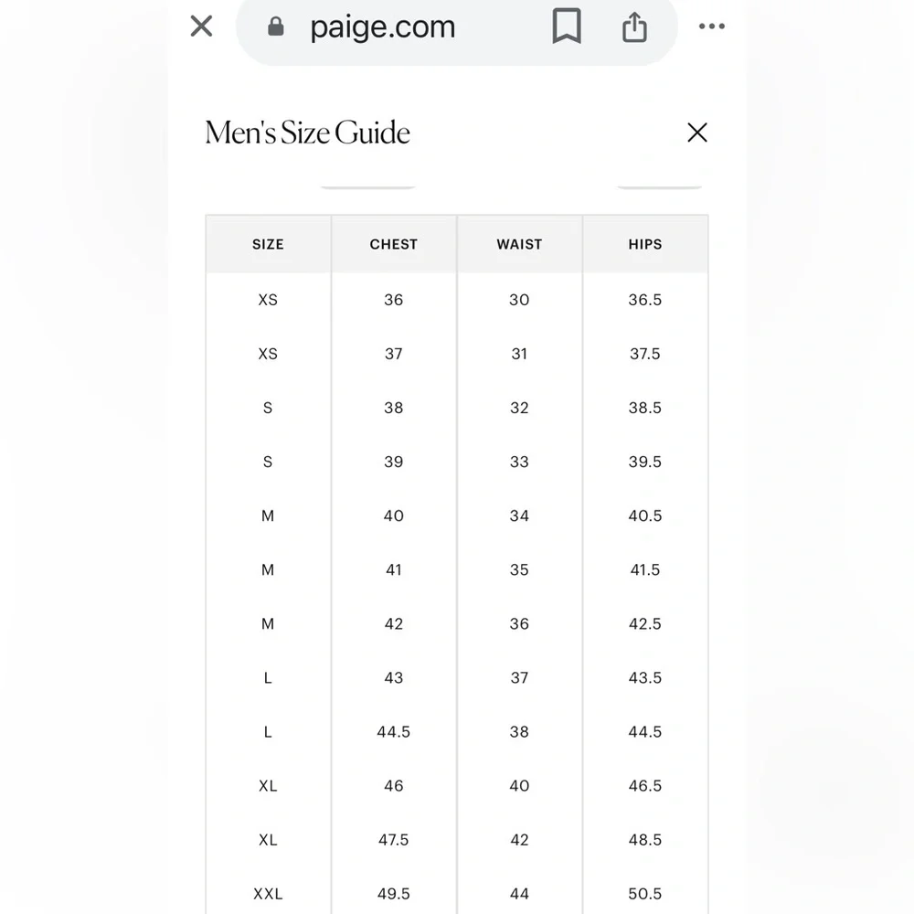Bookmark this page using the bookmark icon
The height and width of the screenshot is (914, 914).
567,27
